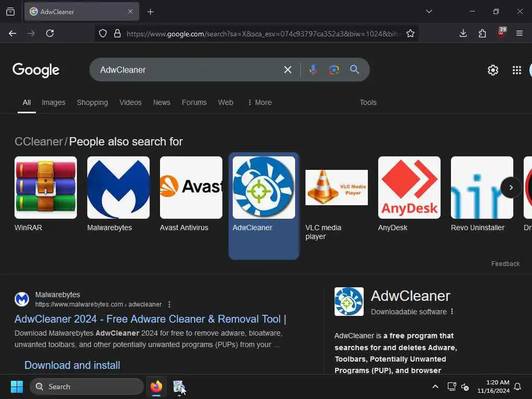Submit the search with the magnifier icon
This screenshot has height=399, width=532.
coord(354,70)
